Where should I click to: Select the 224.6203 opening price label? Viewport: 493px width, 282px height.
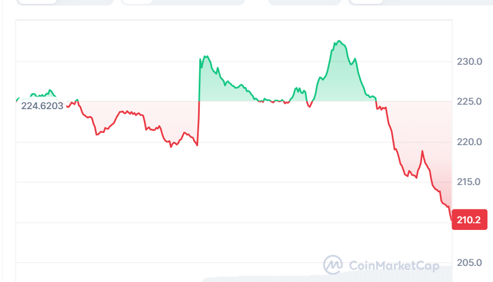coord(42,105)
